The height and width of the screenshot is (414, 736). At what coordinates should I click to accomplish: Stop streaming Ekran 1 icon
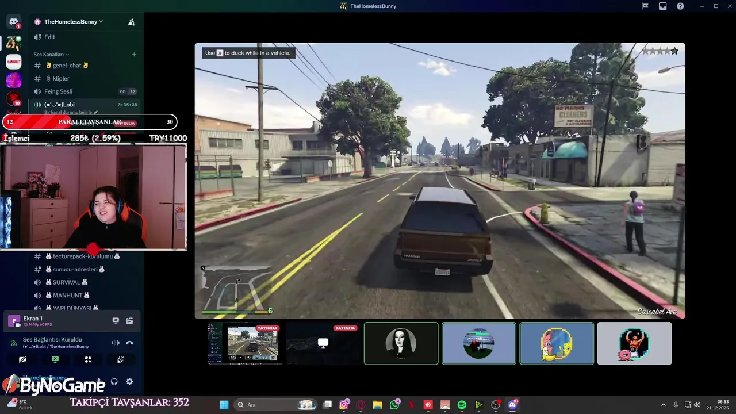pos(116,321)
